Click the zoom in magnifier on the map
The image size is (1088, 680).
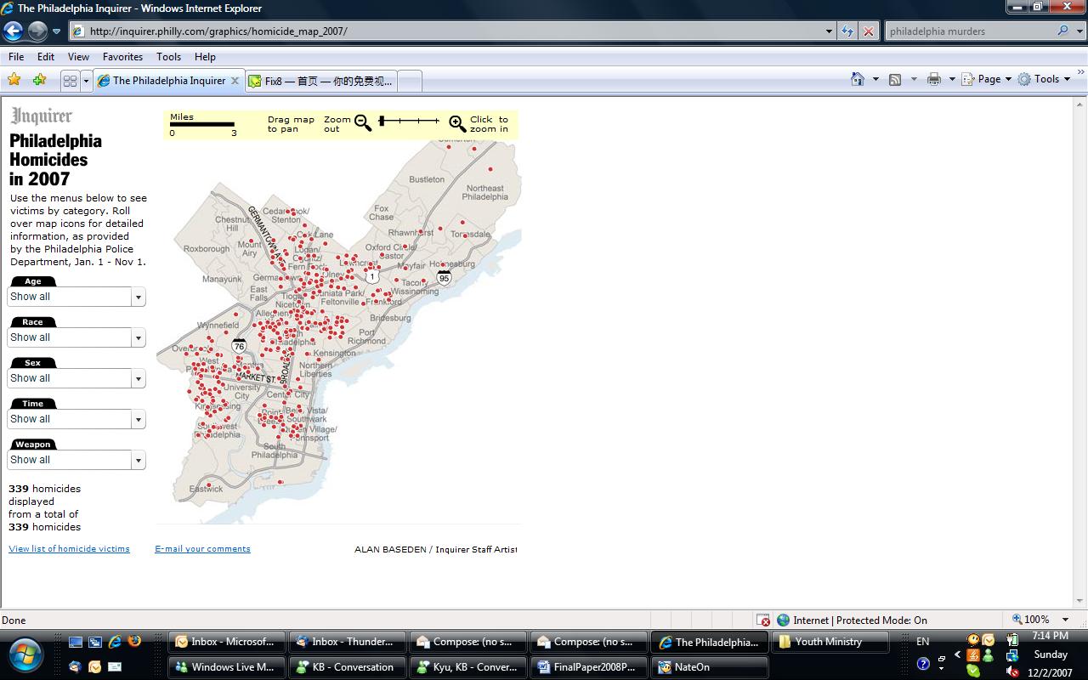(x=457, y=124)
